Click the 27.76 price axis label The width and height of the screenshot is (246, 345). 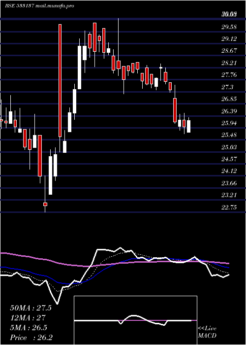pos(229,75)
